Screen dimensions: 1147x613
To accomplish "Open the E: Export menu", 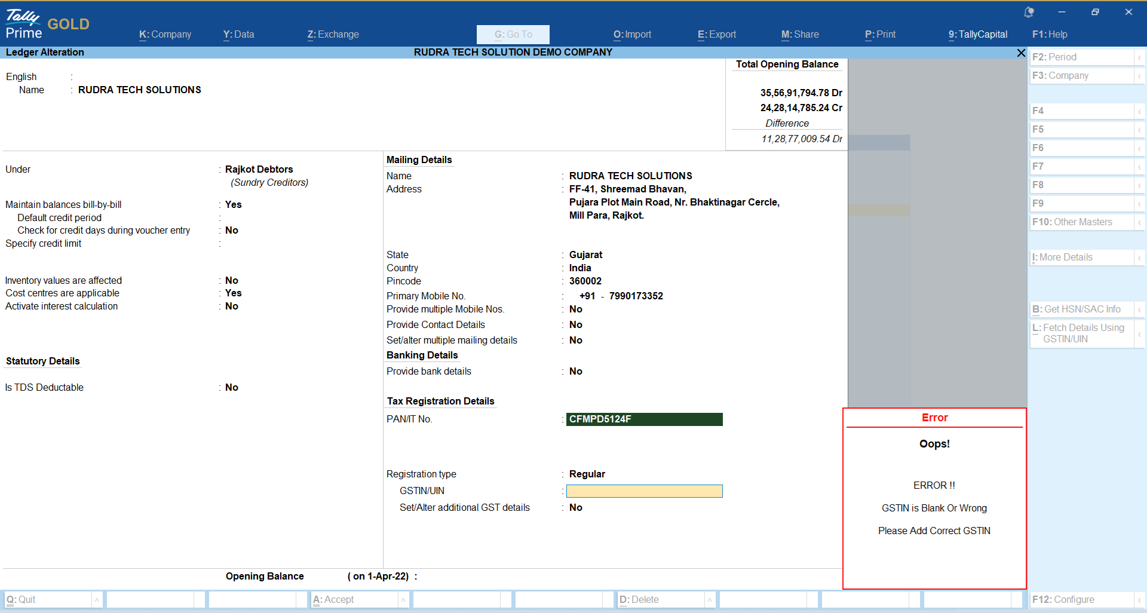I will coord(716,35).
